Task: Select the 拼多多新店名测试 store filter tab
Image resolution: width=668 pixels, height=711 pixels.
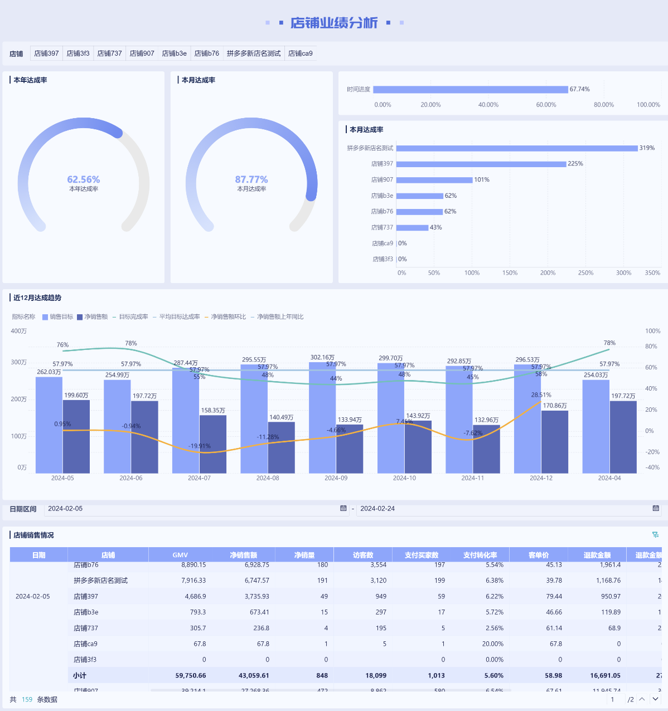Action: point(254,53)
